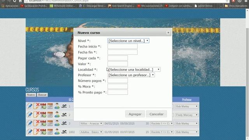The width and height of the screenshot is (249, 140).
Task: Open the schedule calendar icon for course 1002
Action: [x=43, y=132]
